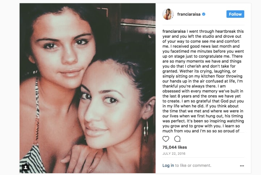
Task: Click the bold franciaraisa name starting the caption
Action: click(174, 31)
